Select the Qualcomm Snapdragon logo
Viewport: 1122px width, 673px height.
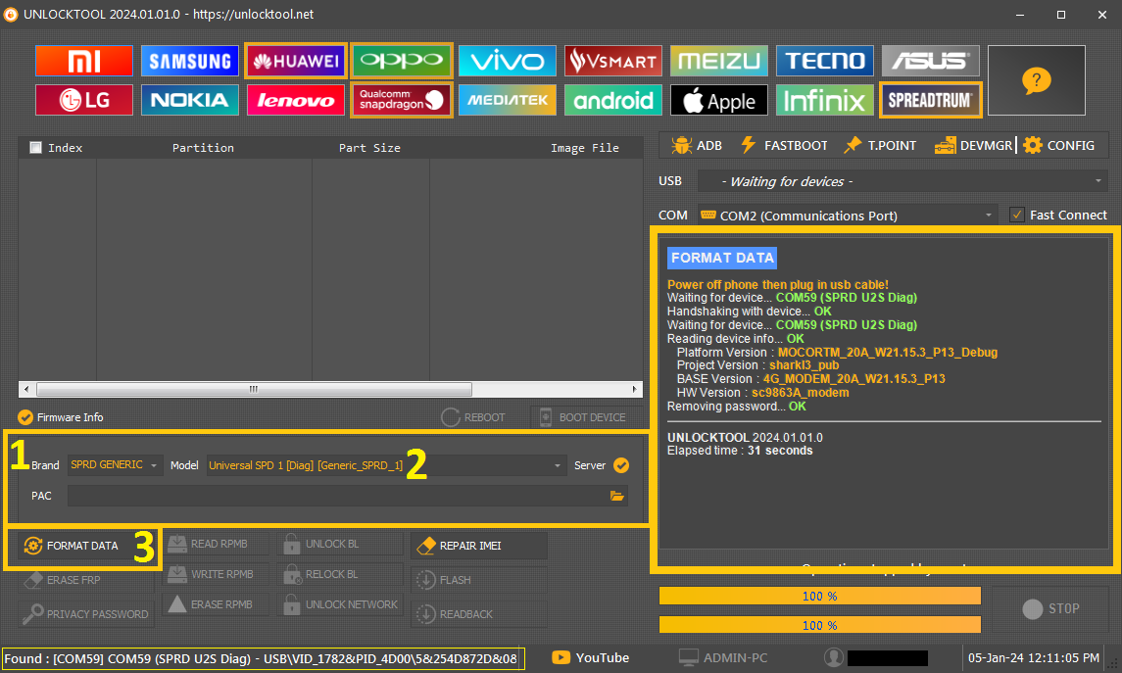pos(402,100)
